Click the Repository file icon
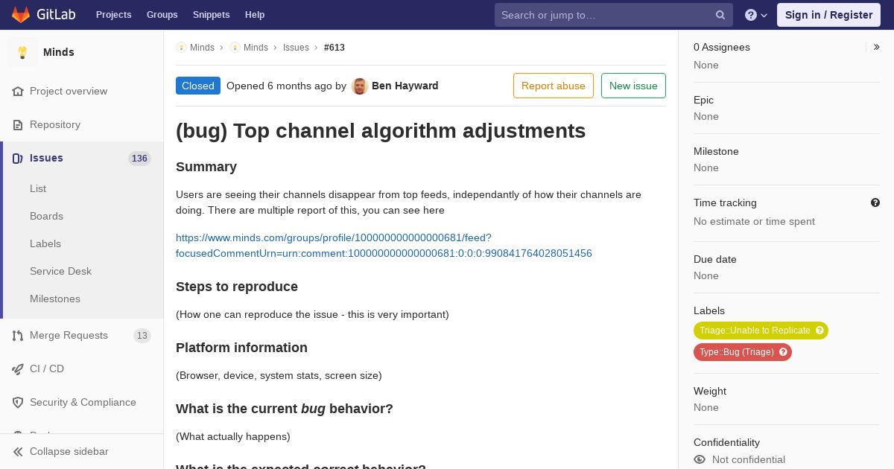The image size is (894, 469). click(18, 124)
